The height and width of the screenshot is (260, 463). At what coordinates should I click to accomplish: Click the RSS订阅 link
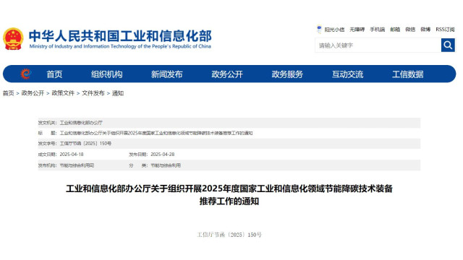445,30
